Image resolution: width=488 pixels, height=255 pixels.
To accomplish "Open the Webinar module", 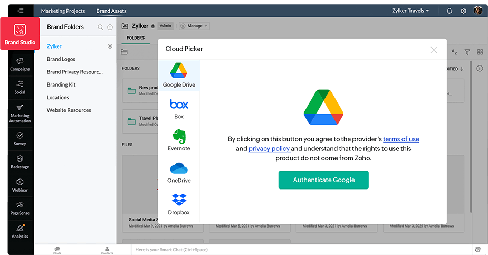I will click(x=20, y=185).
